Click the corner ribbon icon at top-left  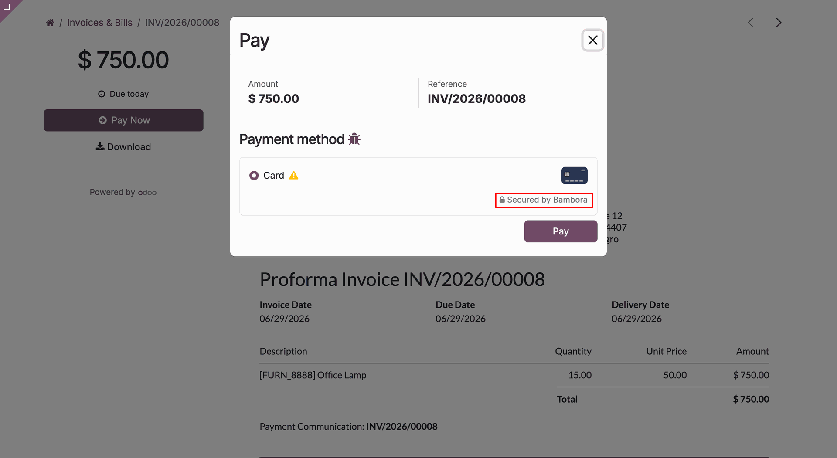[x=7, y=7]
